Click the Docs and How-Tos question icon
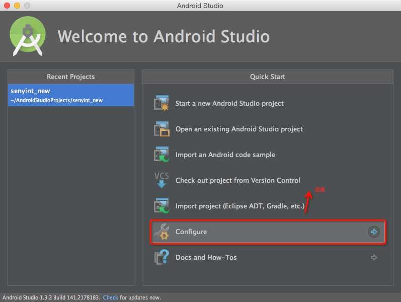This screenshot has height=302, width=401. [162, 257]
